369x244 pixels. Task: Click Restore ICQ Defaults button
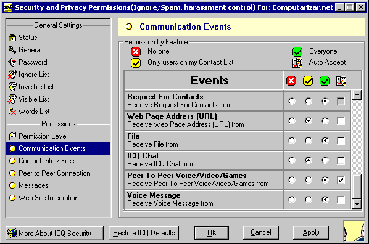tap(144, 233)
